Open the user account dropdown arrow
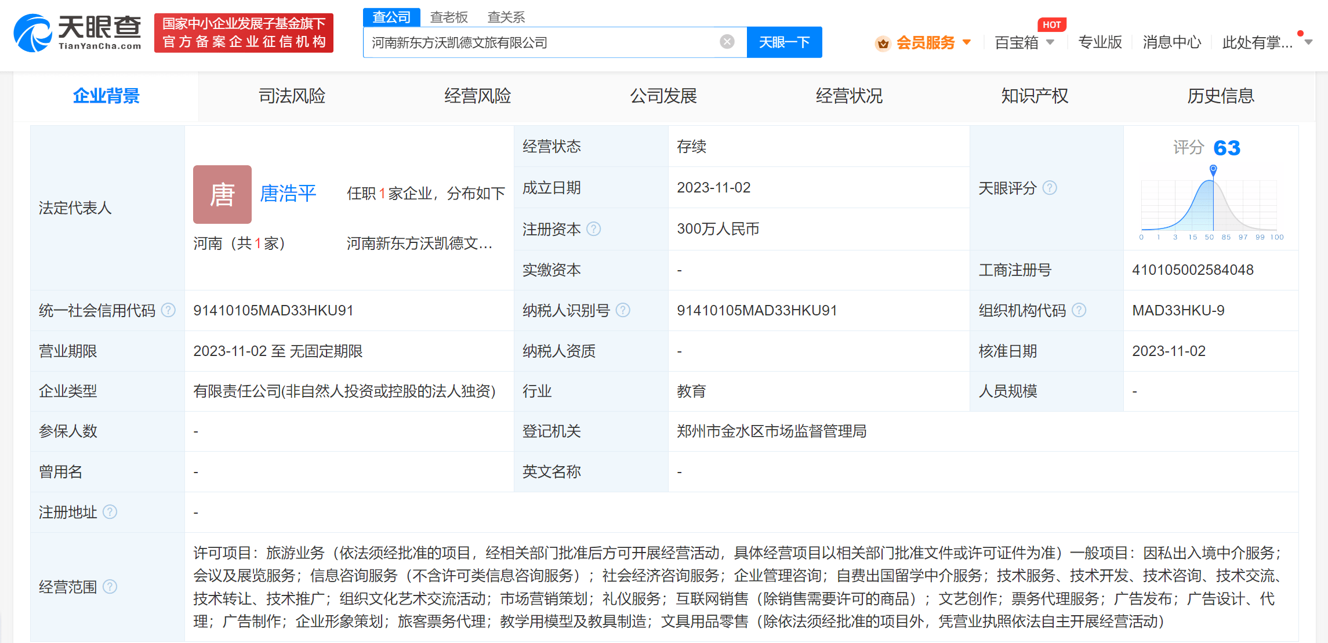 1308,42
